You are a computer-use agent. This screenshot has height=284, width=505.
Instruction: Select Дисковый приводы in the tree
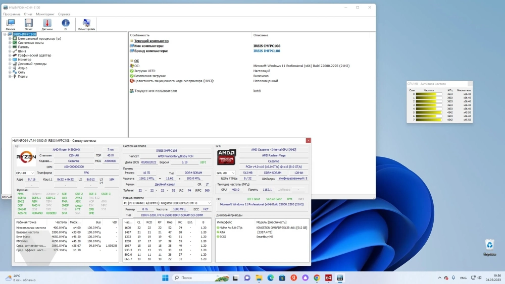32,64
